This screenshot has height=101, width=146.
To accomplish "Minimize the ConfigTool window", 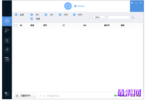I will tap(136, 3).
